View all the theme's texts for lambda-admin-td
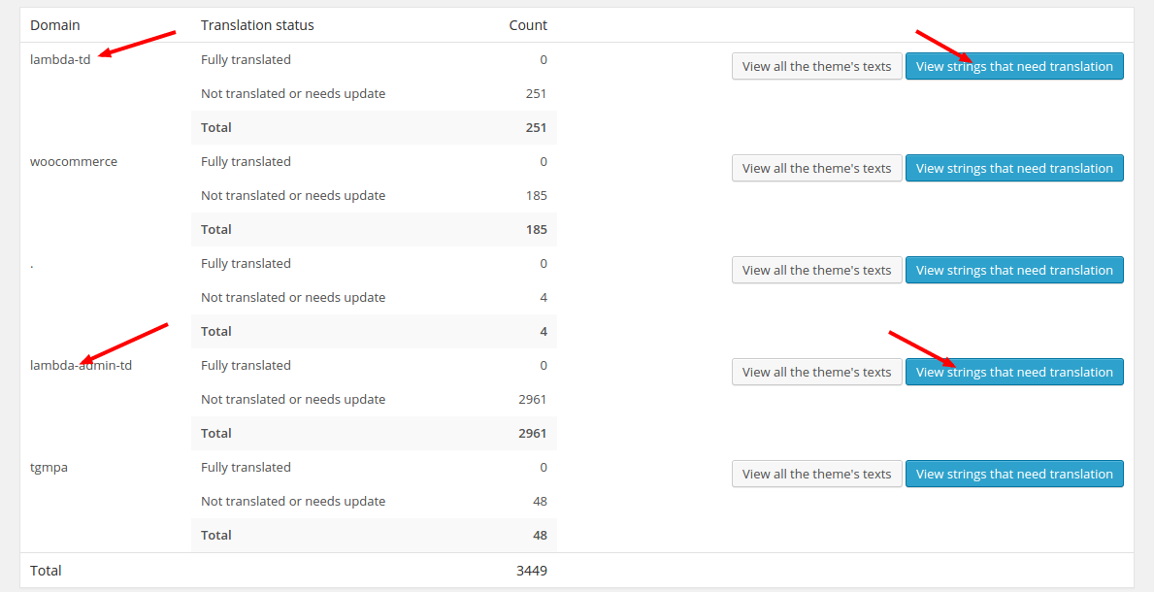Viewport: 1154px width, 592px height. (816, 372)
